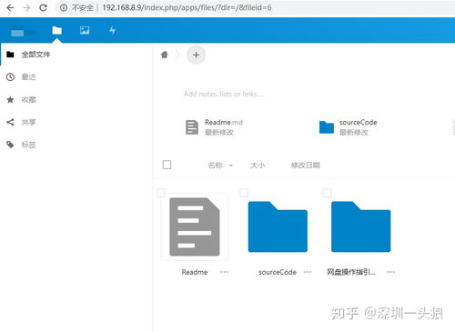This screenshot has height=332, width=455.
Task: Click the Readme file name label
Action: coord(195,272)
